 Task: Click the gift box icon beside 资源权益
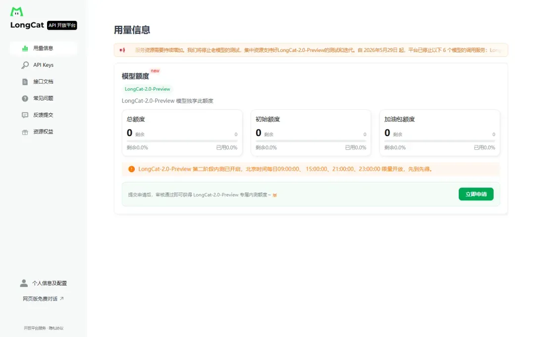click(25, 132)
